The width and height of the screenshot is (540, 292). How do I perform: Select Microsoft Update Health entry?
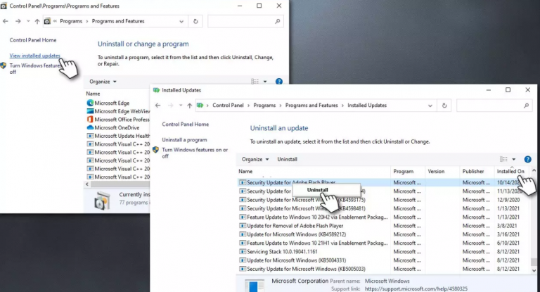(x=118, y=136)
